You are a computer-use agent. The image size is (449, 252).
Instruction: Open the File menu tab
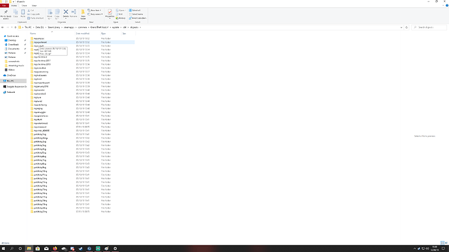tap(5, 5)
